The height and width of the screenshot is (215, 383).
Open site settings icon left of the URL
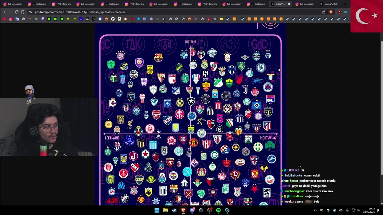[x=30, y=12]
